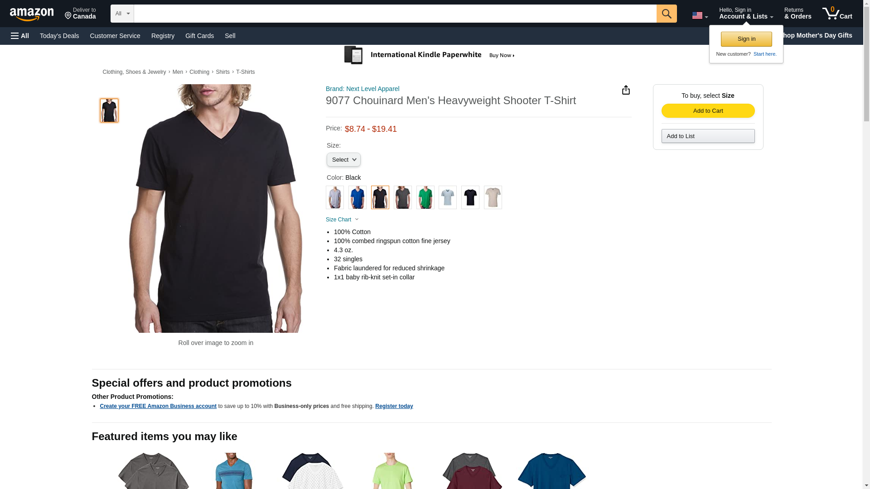Focus the Amazon search input field
This screenshot has width=870, height=489.
coord(395,14)
